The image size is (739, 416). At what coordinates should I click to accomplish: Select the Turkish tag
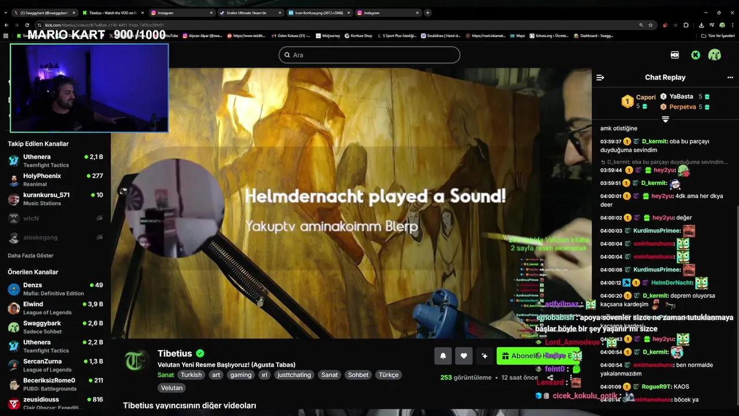pyautogui.click(x=191, y=375)
